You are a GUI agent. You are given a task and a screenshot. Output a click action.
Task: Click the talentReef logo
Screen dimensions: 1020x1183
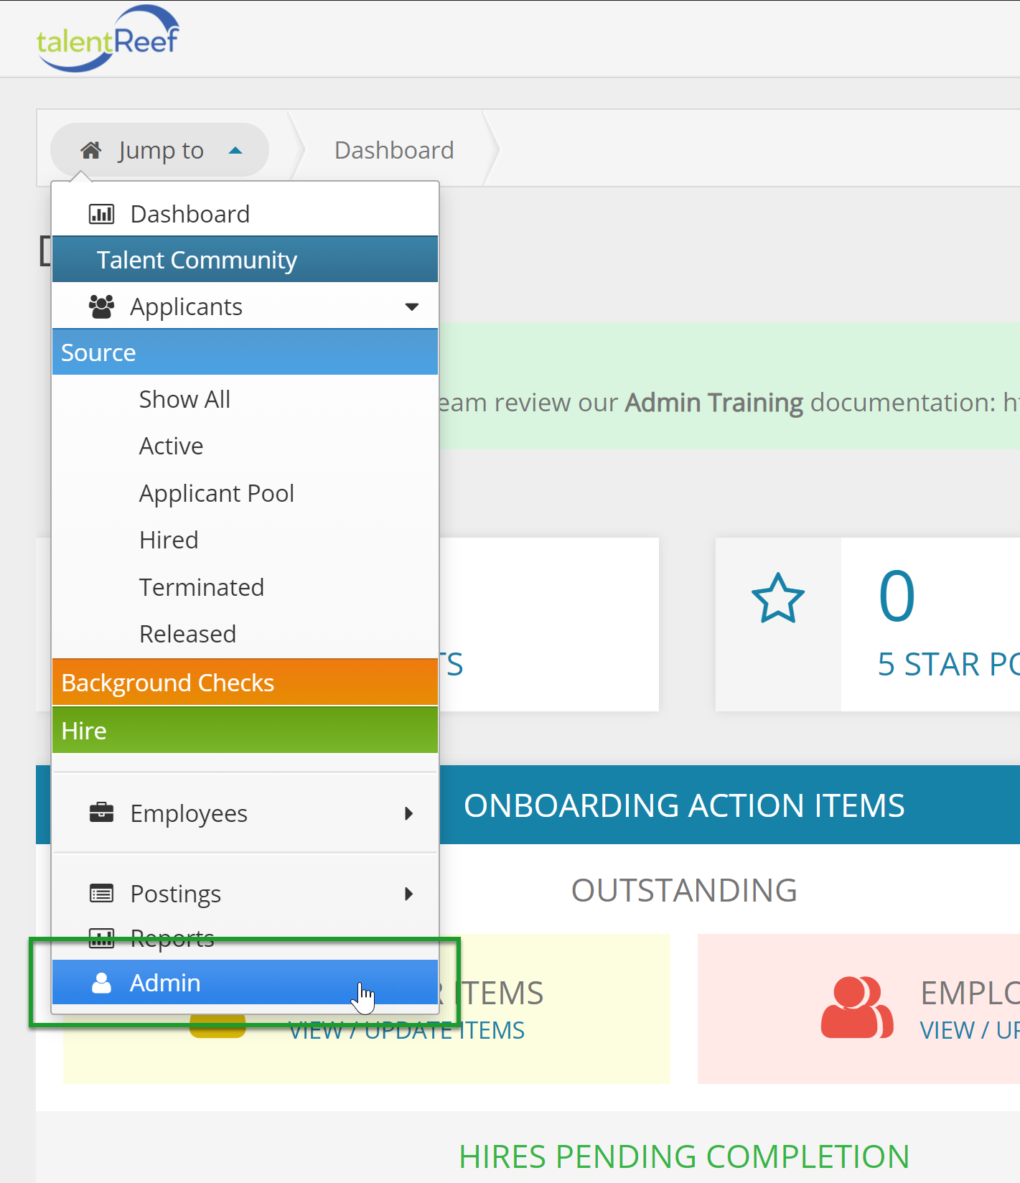point(108,39)
